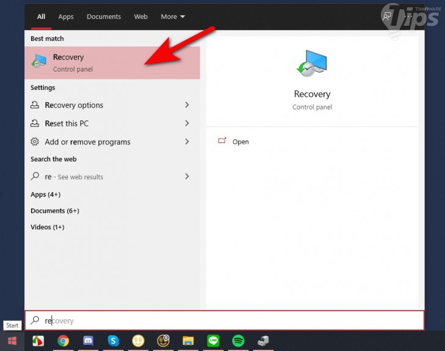445x351 pixels.
Task: Open Skype from the taskbar
Action: click(113, 341)
